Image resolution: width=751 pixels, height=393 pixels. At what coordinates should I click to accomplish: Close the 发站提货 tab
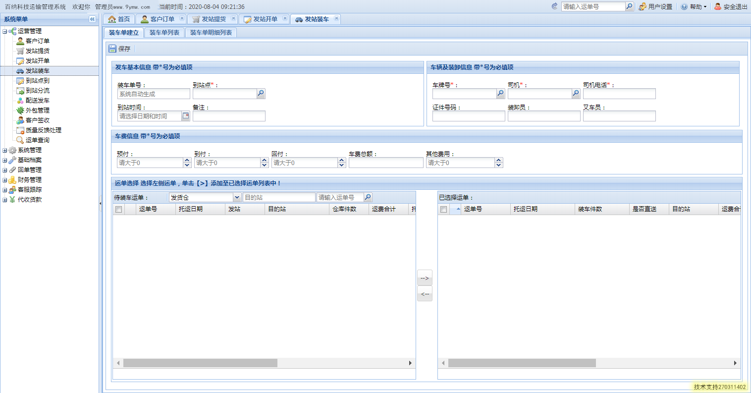(233, 18)
